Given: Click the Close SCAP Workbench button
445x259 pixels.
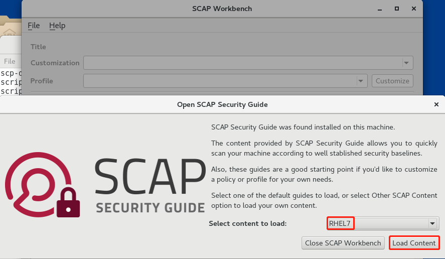Looking at the screenshot, I should click(x=343, y=243).
